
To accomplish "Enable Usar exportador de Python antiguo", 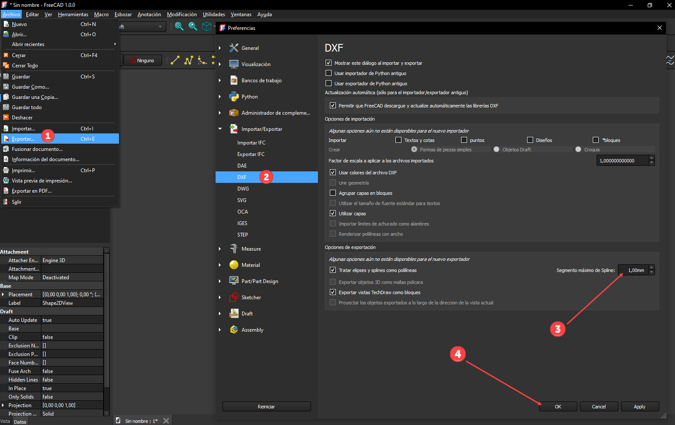I will [x=329, y=83].
